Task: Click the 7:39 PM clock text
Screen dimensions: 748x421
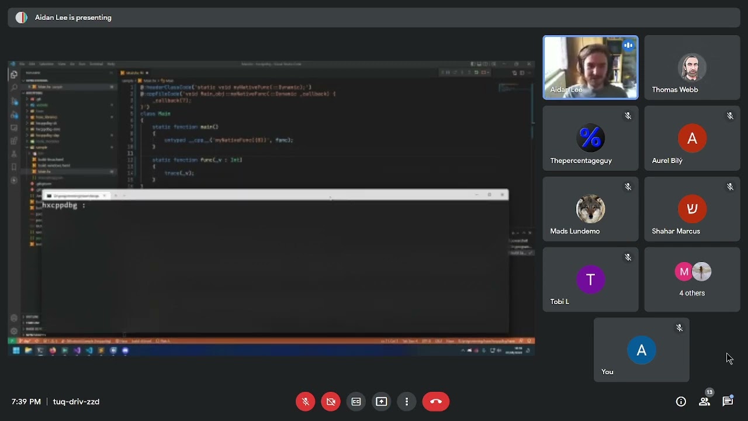Action: coord(26,402)
